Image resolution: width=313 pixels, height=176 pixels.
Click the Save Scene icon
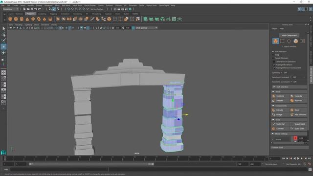[x=32, y=9]
